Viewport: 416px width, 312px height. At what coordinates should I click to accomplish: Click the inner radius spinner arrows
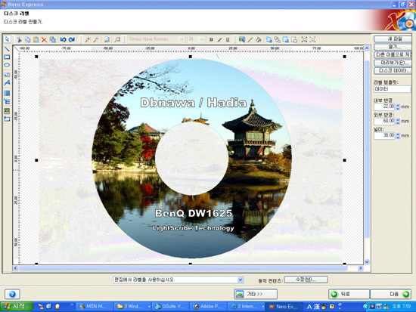click(x=398, y=107)
